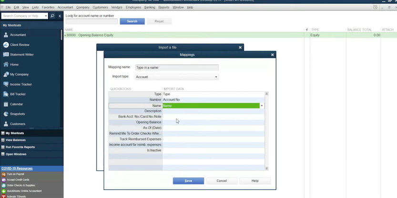
Task: Close the Mappings dialog
Action: pyautogui.click(x=273, y=55)
